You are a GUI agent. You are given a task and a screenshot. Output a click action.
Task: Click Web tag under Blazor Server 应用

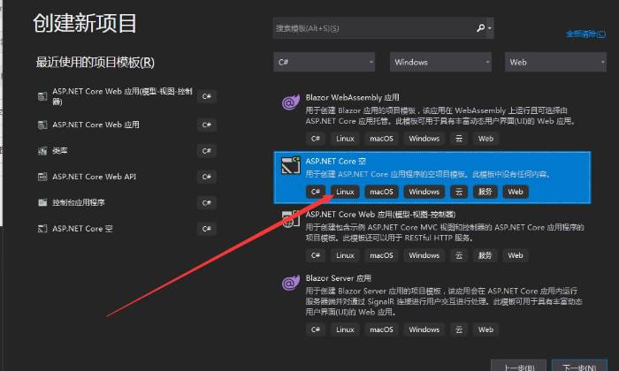point(485,329)
